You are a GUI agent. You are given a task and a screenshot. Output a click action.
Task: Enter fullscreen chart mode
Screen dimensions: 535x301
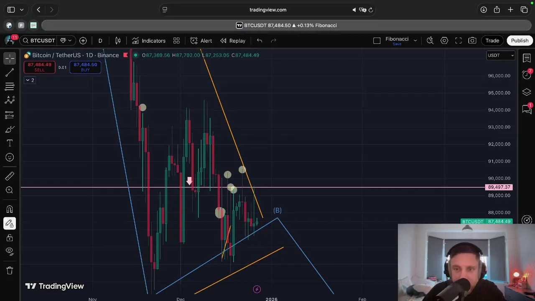click(x=459, y=41)
